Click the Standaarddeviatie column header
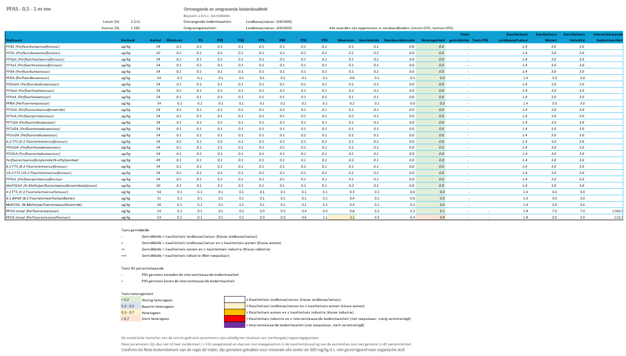 coord(399,40)
